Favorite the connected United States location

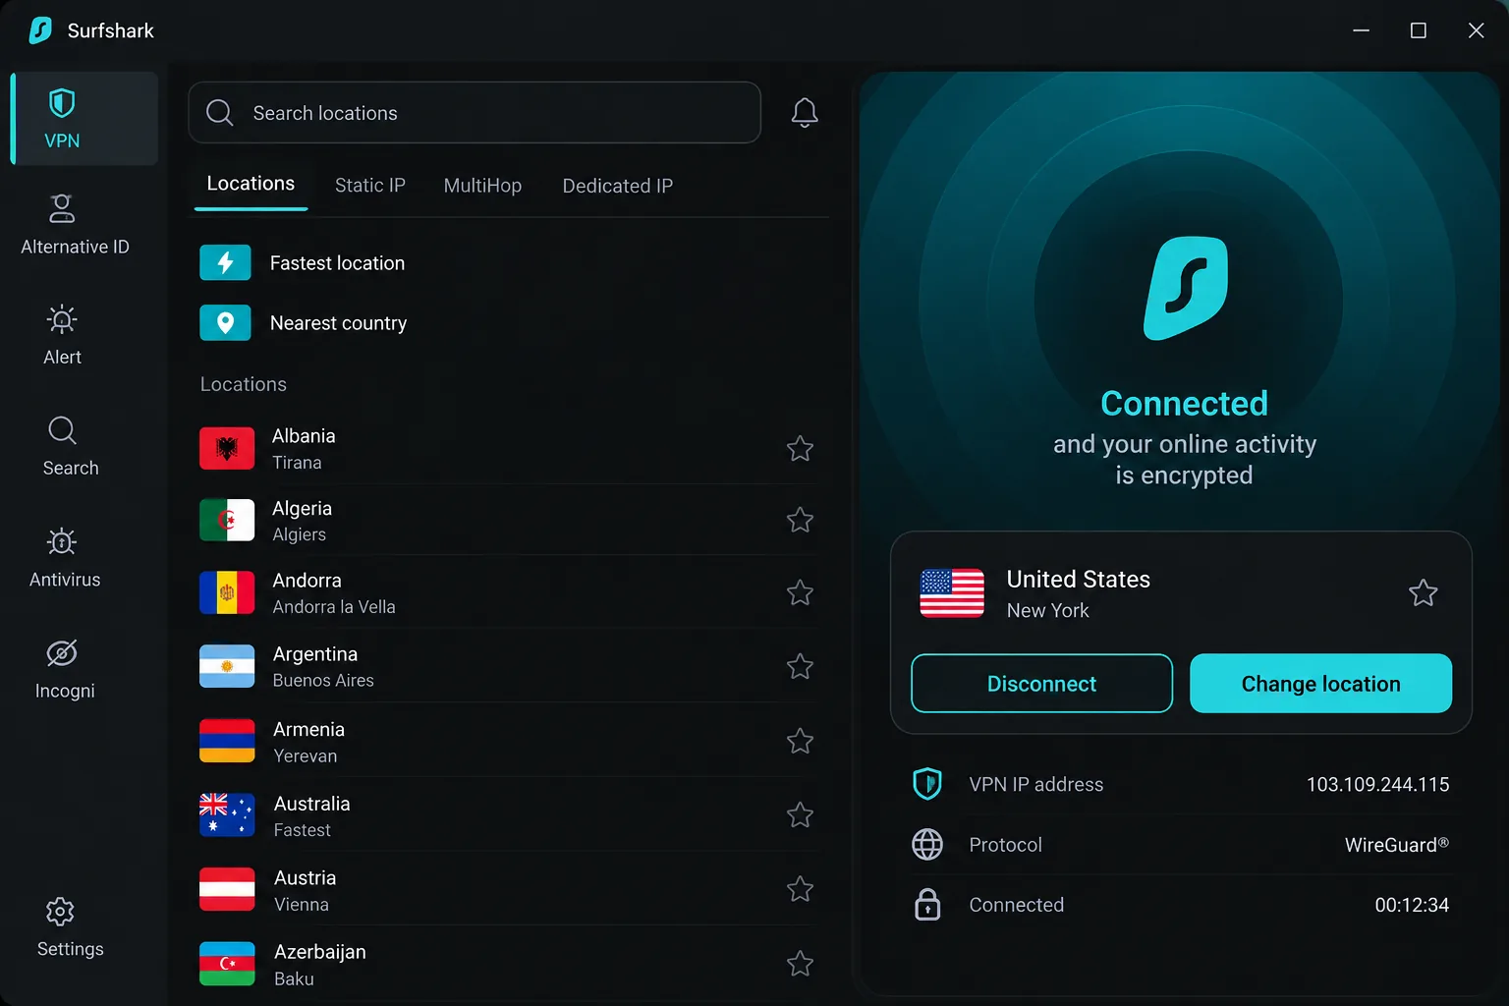coord(1423,593)
